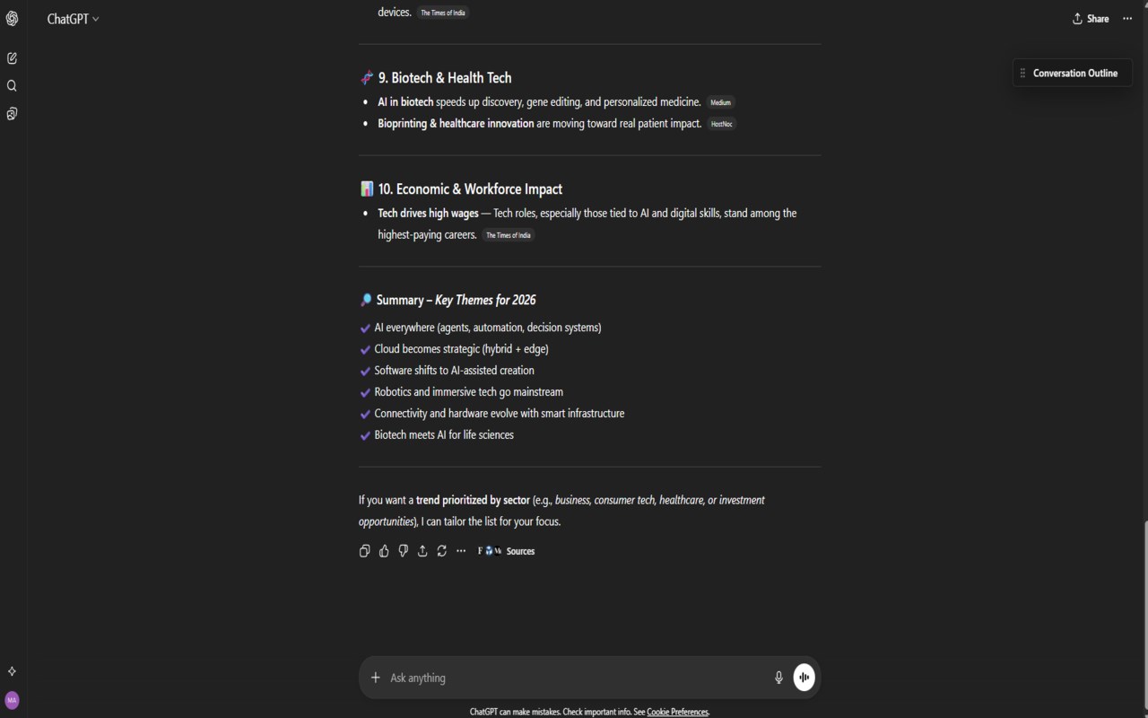Like the response with thumbs up
The image size is (1148, 718).
point(384,551)
